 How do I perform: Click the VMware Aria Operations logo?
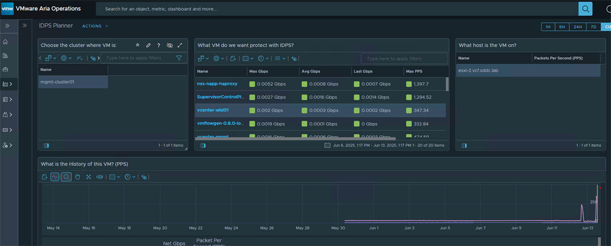pos(8,9)
